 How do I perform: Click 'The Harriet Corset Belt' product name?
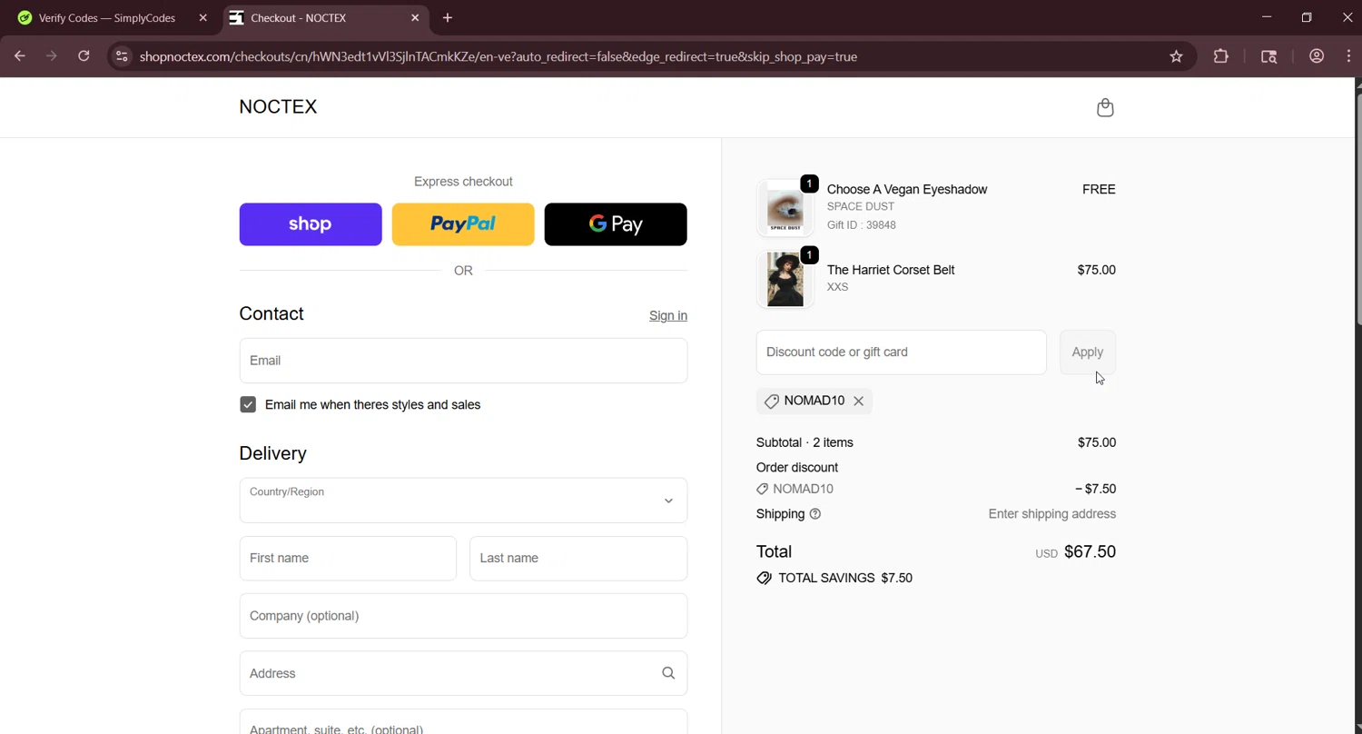pos(891,270)
